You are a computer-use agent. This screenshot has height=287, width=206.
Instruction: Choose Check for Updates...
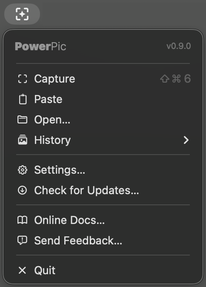pyautogui.click(x=103, y=190)
